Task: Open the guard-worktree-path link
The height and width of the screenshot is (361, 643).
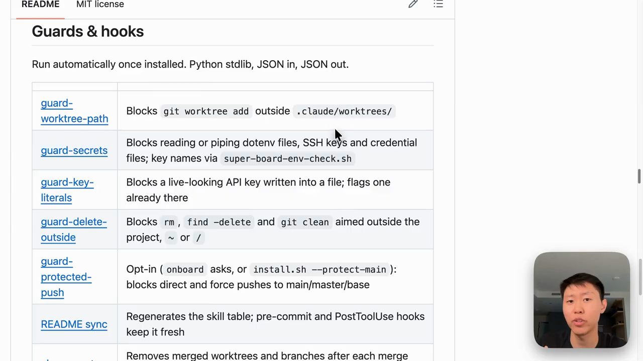Action: click(74, 111)
